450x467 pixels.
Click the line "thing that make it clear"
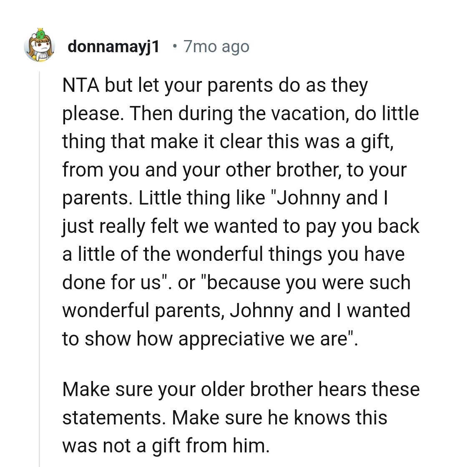pos(228,141)
